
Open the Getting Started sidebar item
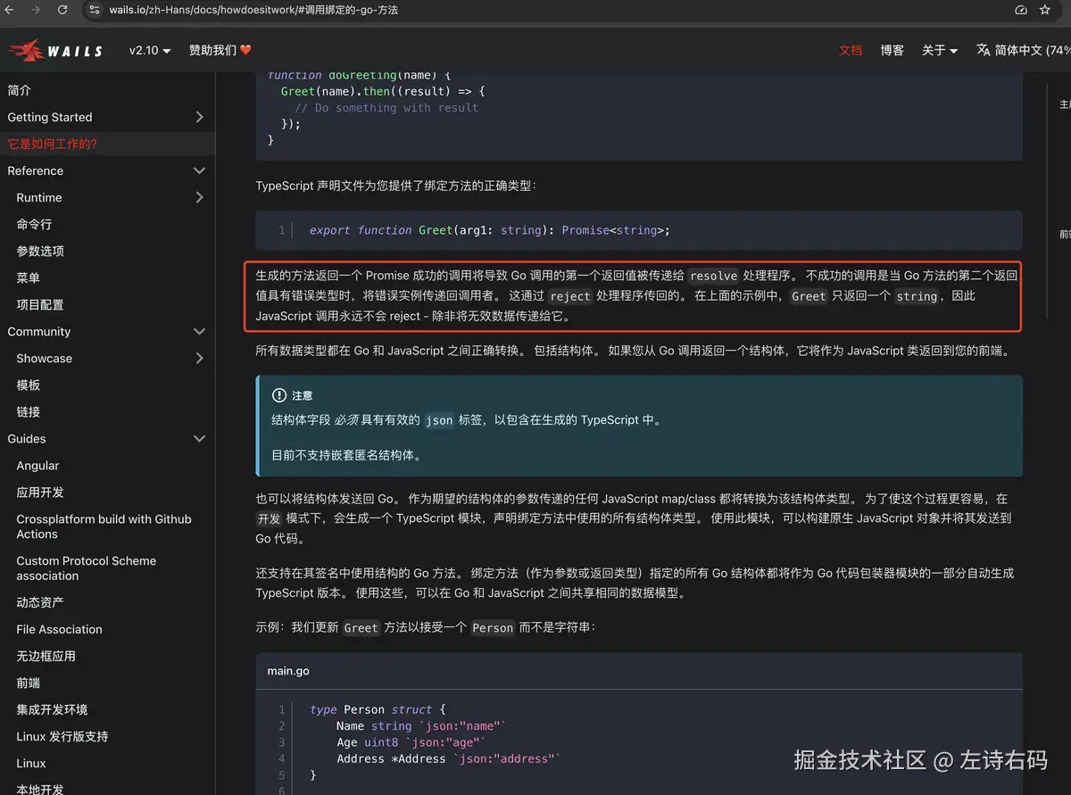point(50,117)
